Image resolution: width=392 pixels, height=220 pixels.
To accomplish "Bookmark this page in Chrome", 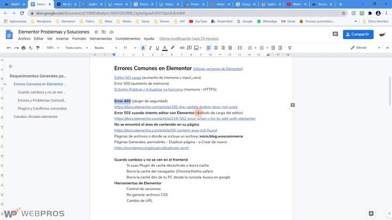I will [343, 13].
